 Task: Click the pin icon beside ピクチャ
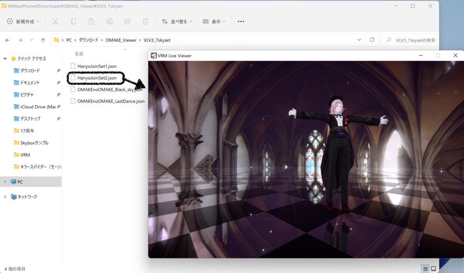pyautogui.click(x=58, y=95)
